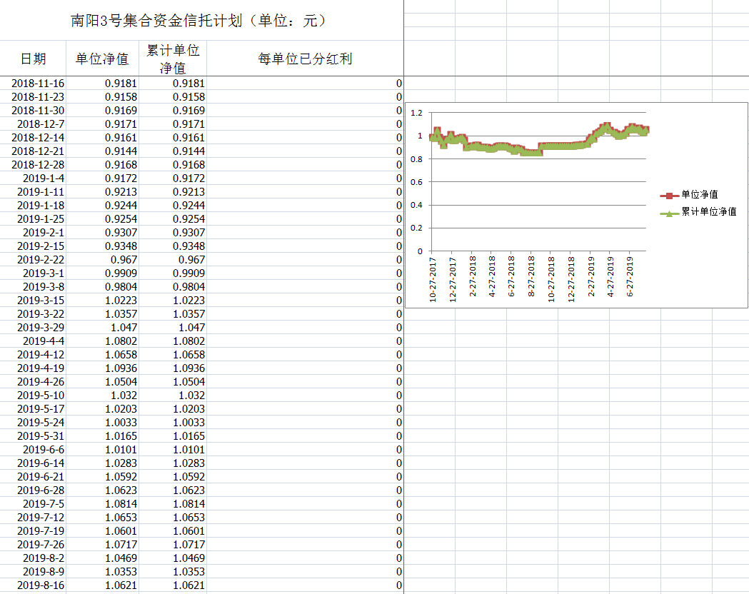
Task: Click the 每单位已分红利 column header
Action: [305, 59]
